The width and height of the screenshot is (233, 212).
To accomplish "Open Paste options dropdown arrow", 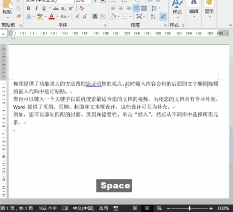I will [x=8, y=17].
